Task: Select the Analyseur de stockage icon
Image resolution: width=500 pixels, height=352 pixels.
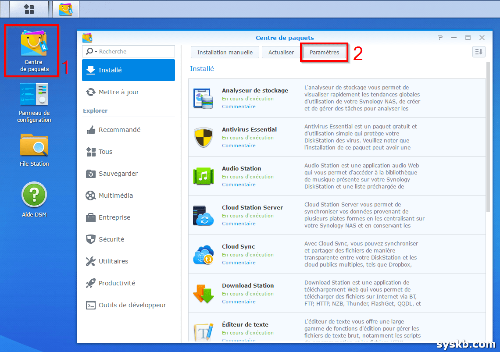Action: [x=203, y=98]
